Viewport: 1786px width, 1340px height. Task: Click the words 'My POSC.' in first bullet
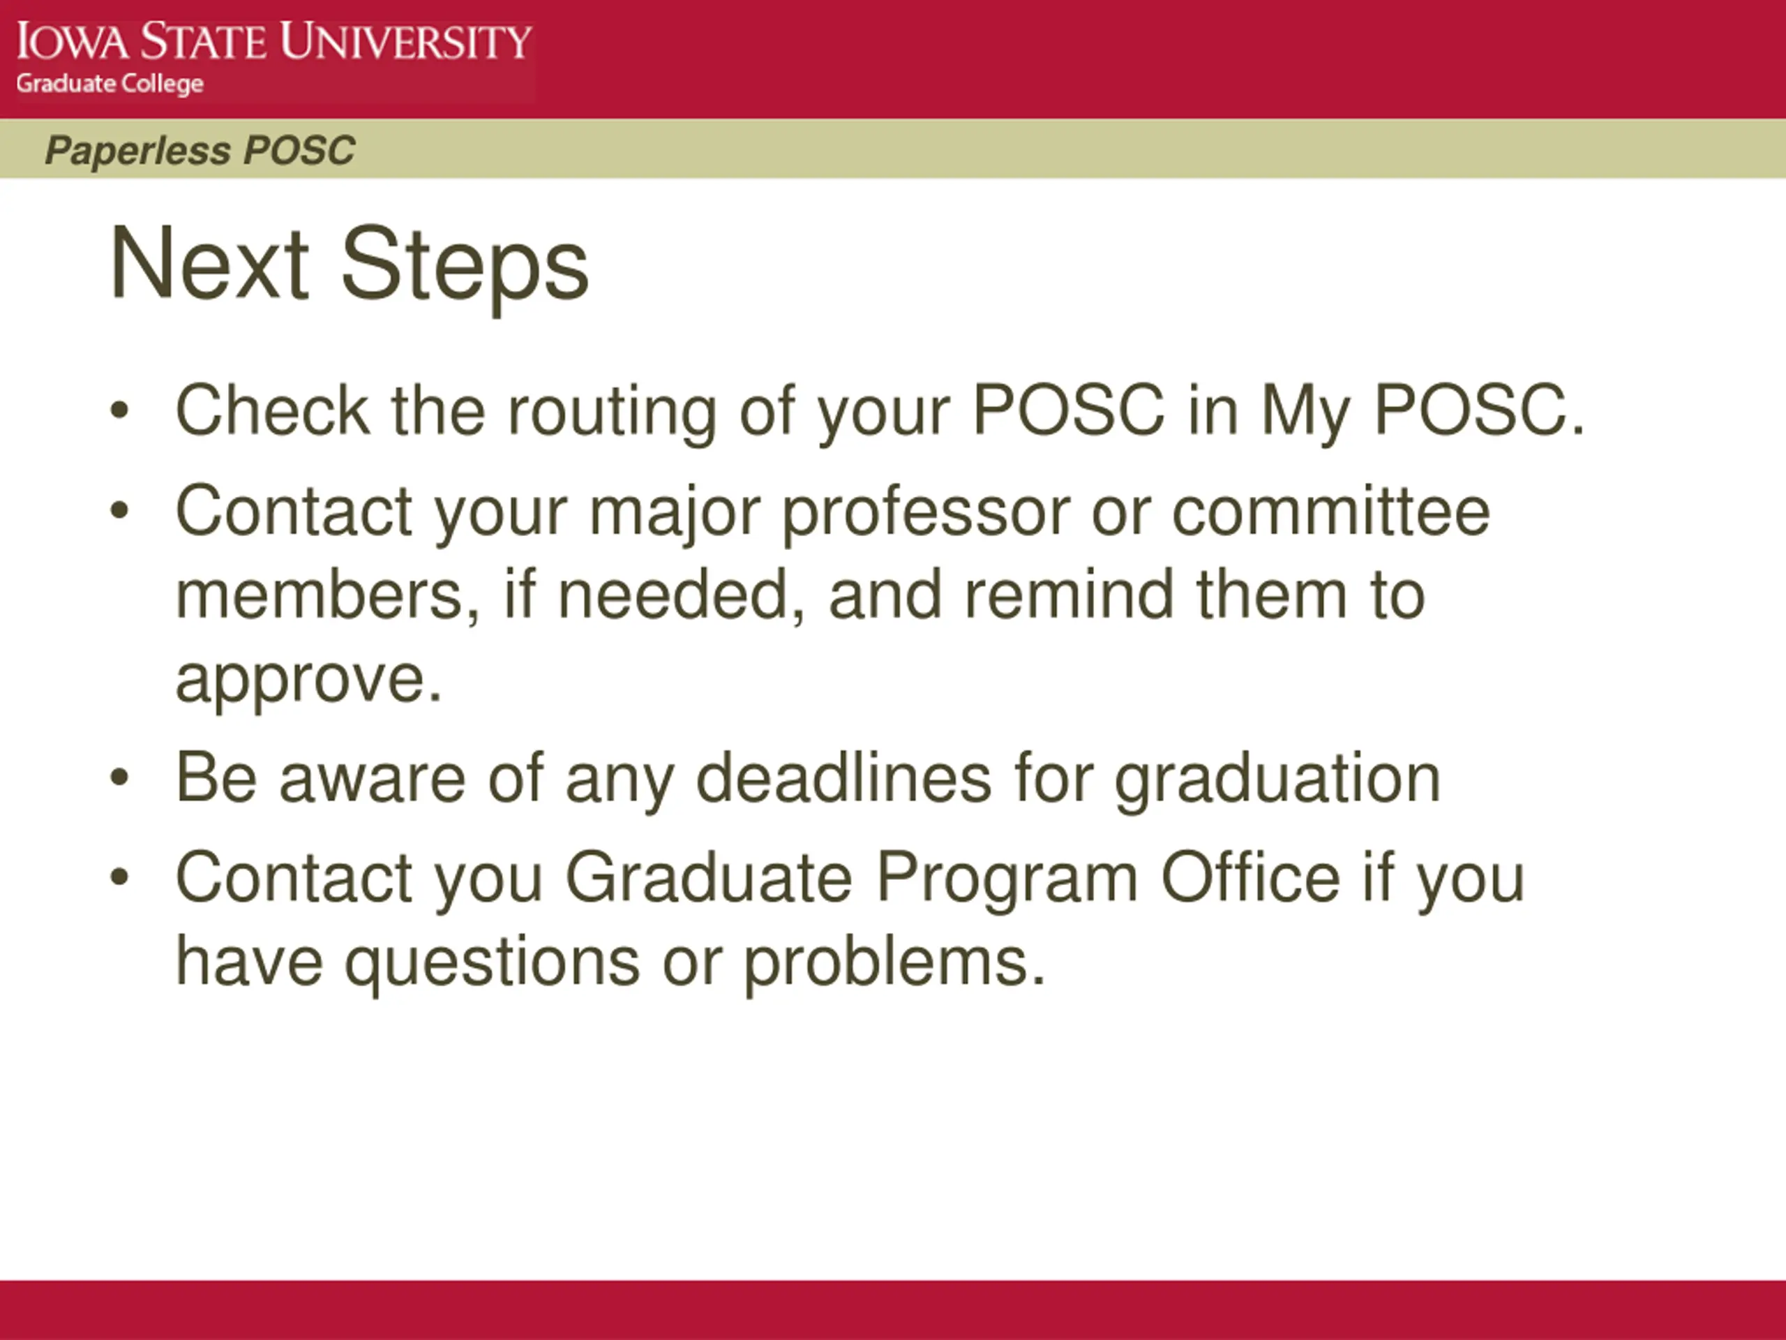[1423, 410]
